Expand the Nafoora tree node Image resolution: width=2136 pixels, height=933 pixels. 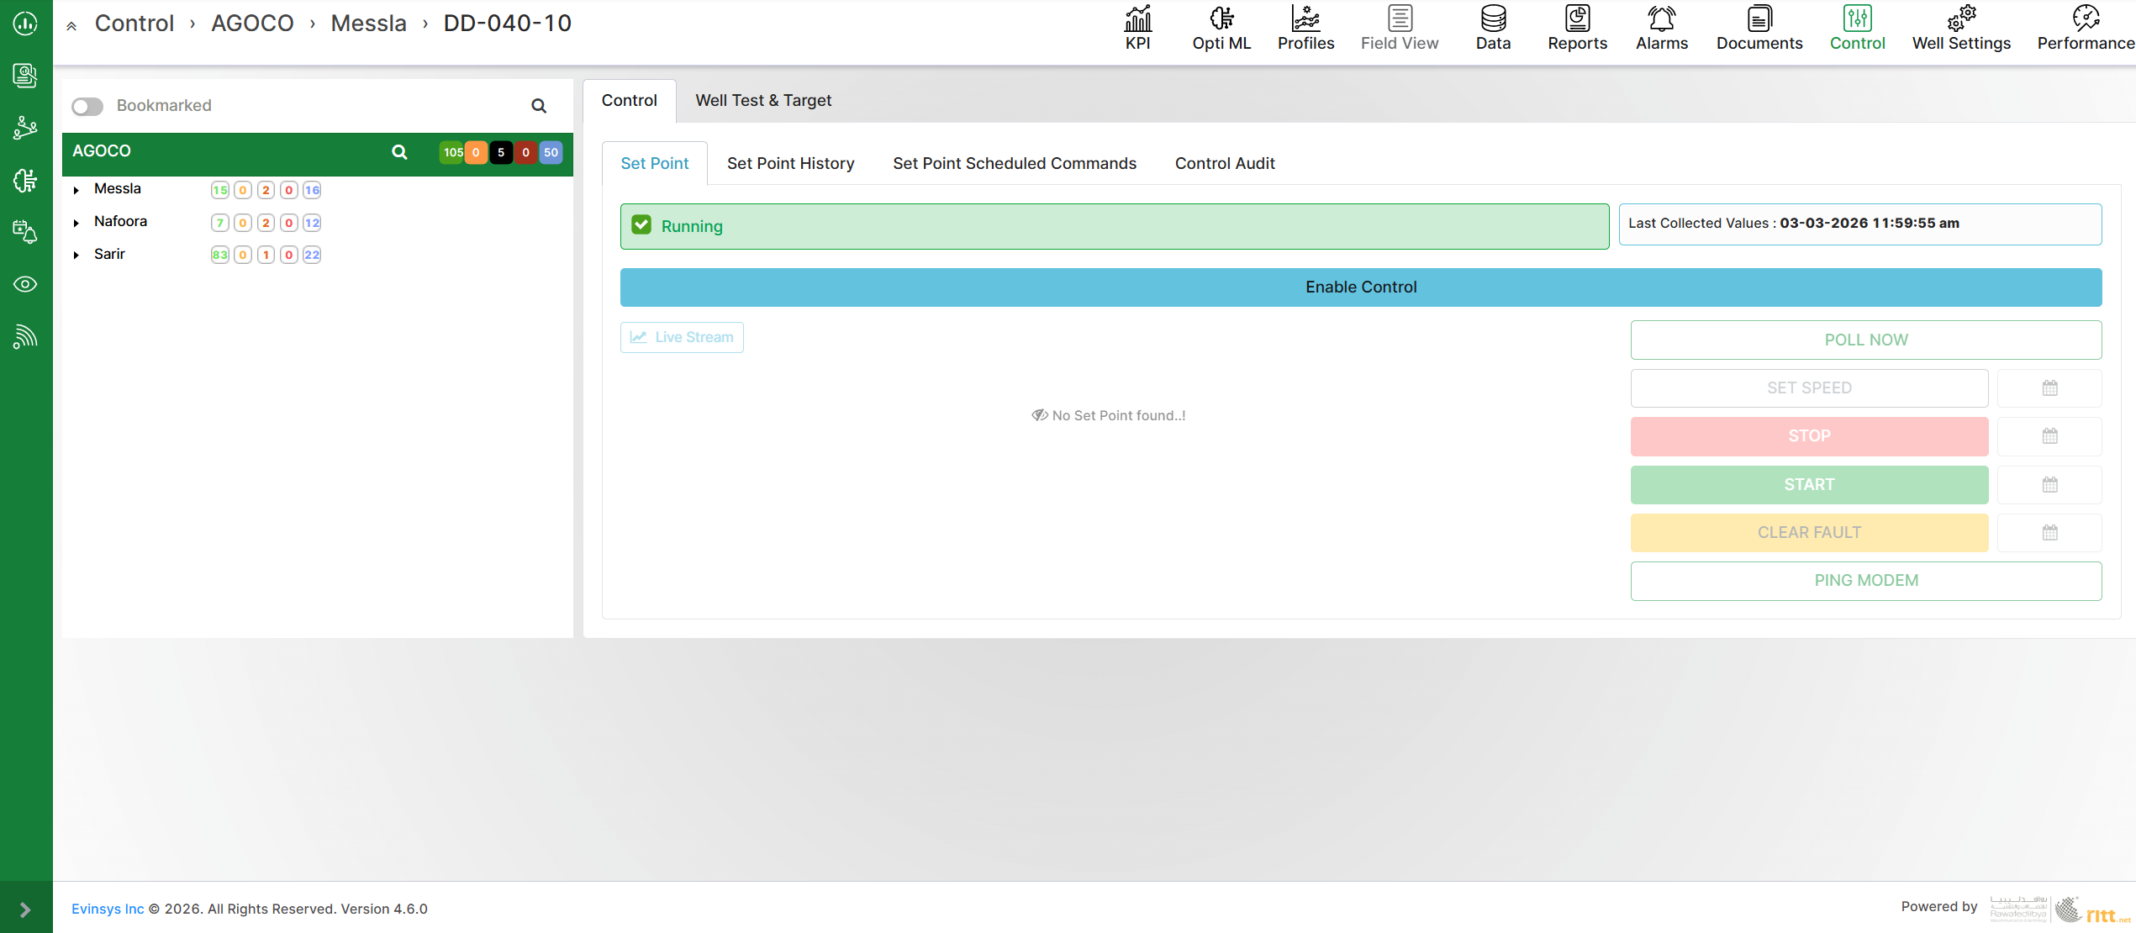click(76, 223)
